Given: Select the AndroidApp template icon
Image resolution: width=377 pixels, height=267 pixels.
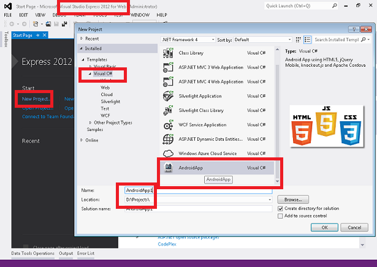Looking at the screenshot, I should pos(169,167).
